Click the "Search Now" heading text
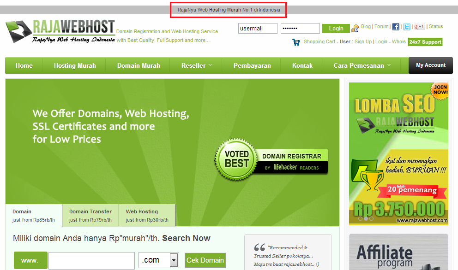This screenshot has height=270, width=458. [x=186, y=238]
